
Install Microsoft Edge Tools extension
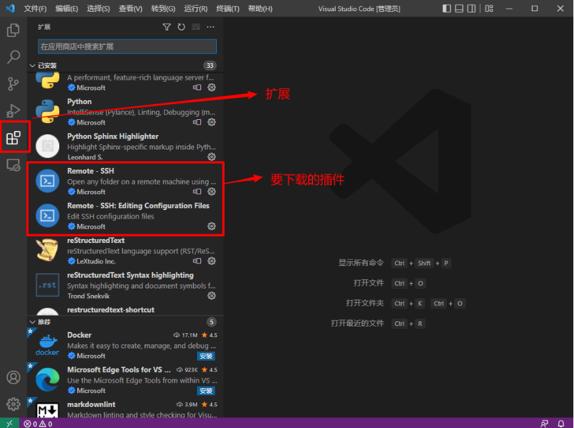[x=206, y=391]
